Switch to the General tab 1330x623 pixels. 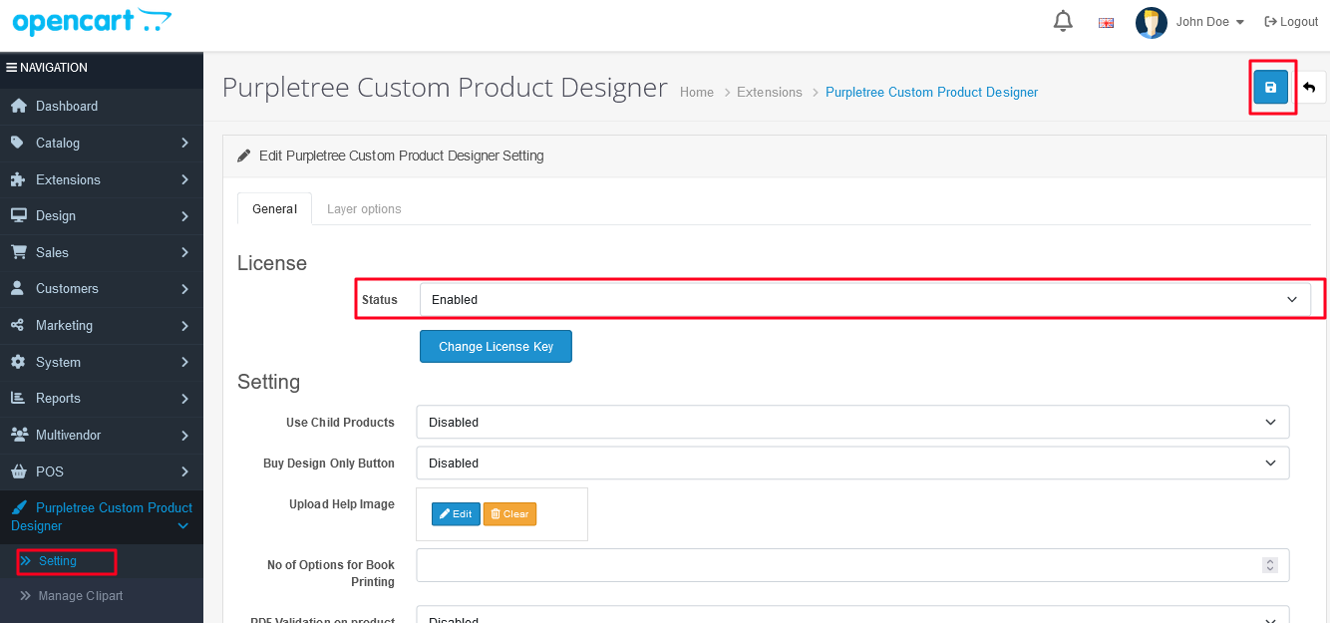click(274, 209)
